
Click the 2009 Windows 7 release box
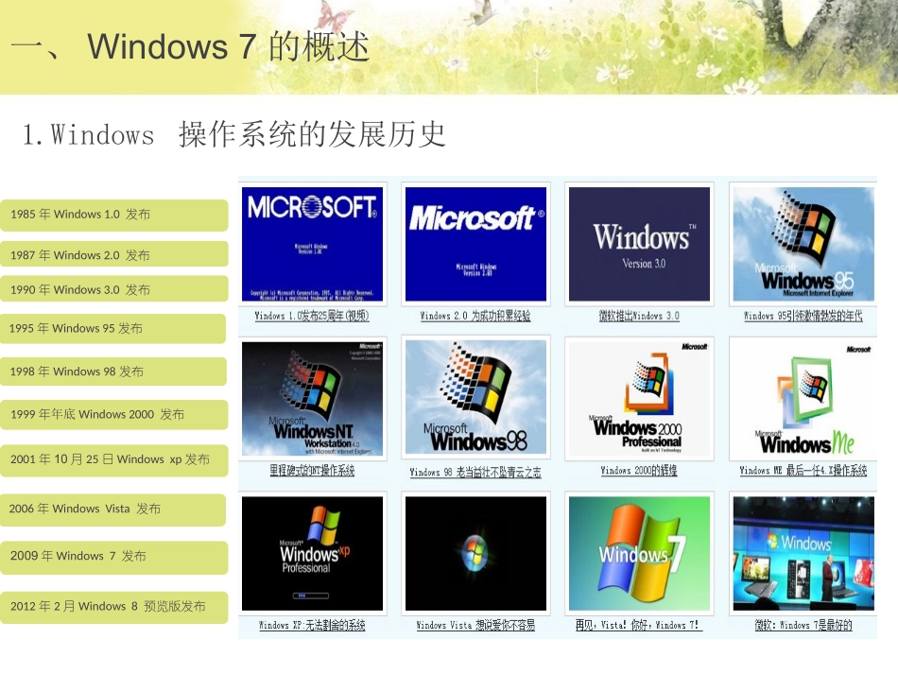[x=114, y=557]
